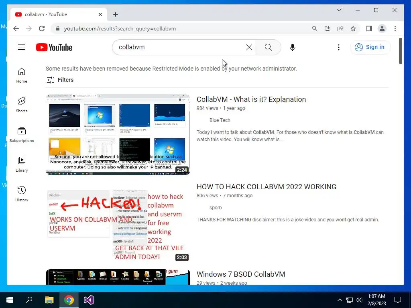
Task: Click description text under Blue Tech
Action: tap(290, 136)
